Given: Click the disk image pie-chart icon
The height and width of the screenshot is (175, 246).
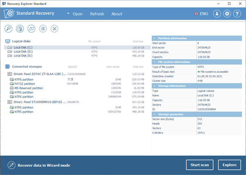Looking at the screenshot, I should tap(20, 29).
